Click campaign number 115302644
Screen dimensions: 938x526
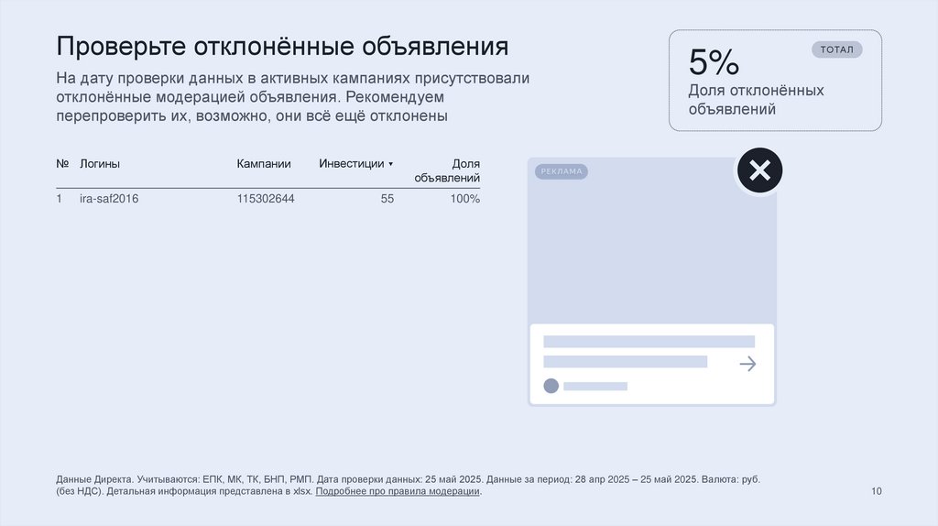(x=266, y=198)
